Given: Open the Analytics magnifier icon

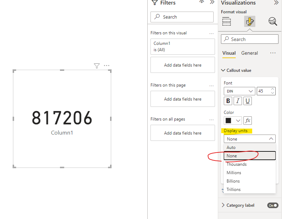Looking at the screenshot, I should click(x=273, y=21).
